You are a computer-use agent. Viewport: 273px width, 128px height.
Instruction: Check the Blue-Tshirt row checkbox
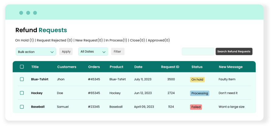(x=22, y=79)
